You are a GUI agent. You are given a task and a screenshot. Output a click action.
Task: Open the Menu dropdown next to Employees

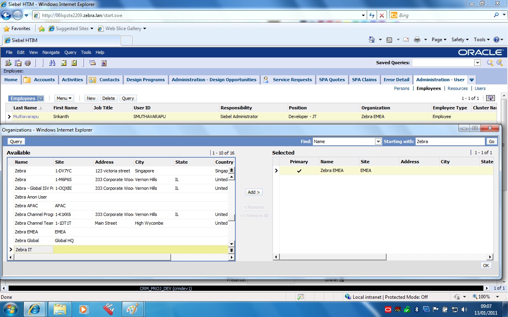(64, 98)
